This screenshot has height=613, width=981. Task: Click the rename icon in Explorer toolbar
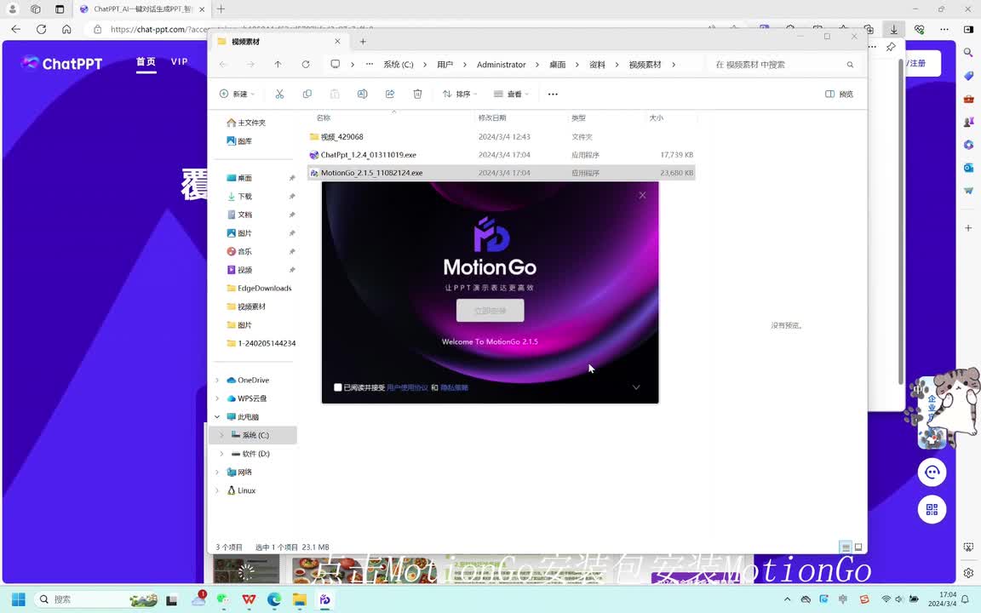362,94
